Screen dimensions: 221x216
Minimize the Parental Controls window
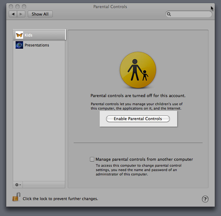pos(18,7)
